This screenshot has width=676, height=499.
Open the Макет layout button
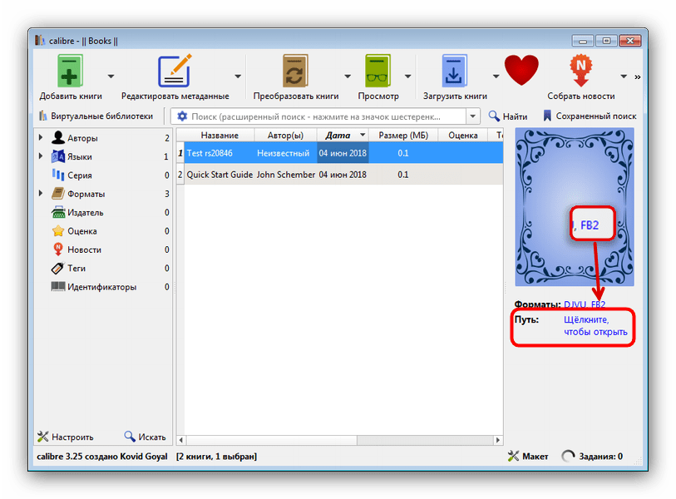click(528, 457)
